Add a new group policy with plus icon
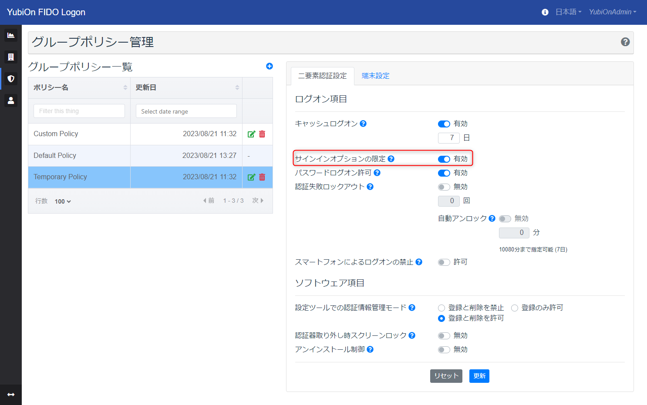This screenshot has width=647, height=405. tap(270, 66)
